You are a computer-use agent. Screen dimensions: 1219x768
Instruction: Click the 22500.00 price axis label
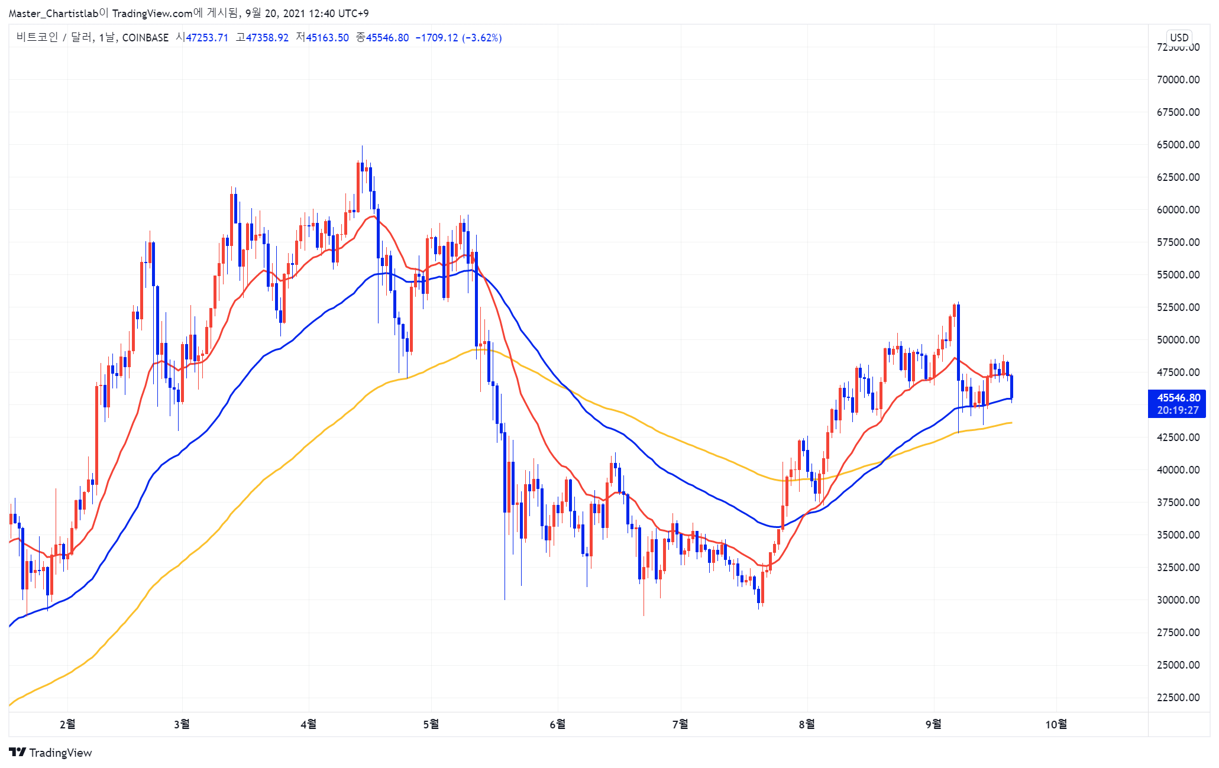[x=1178, y=698]
